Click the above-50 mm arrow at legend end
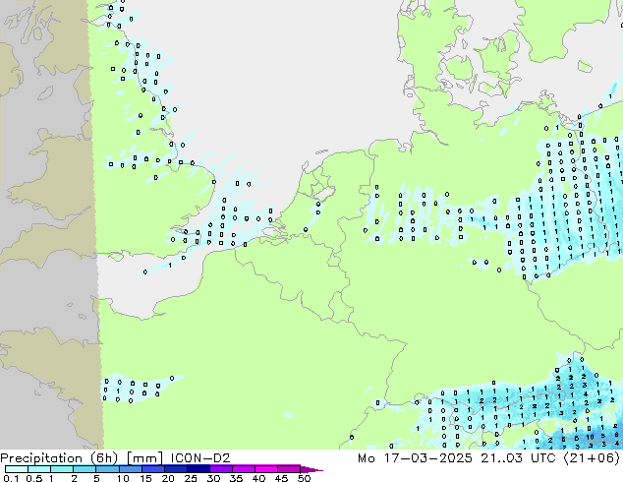The image size is (623, 482). click(x=311, y=469)
